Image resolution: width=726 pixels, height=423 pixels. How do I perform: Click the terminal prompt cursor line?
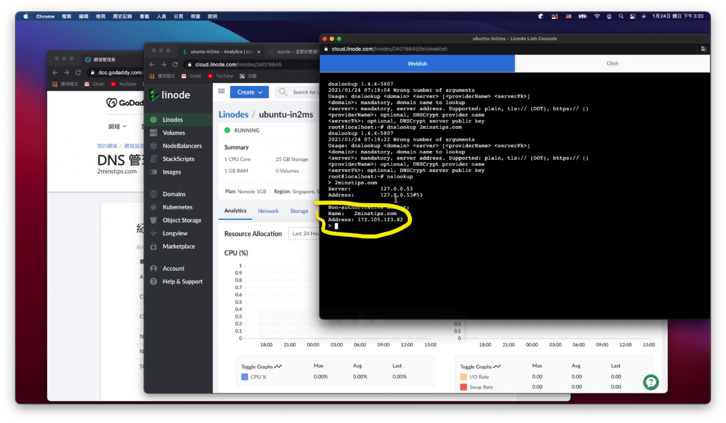[333, 226]
